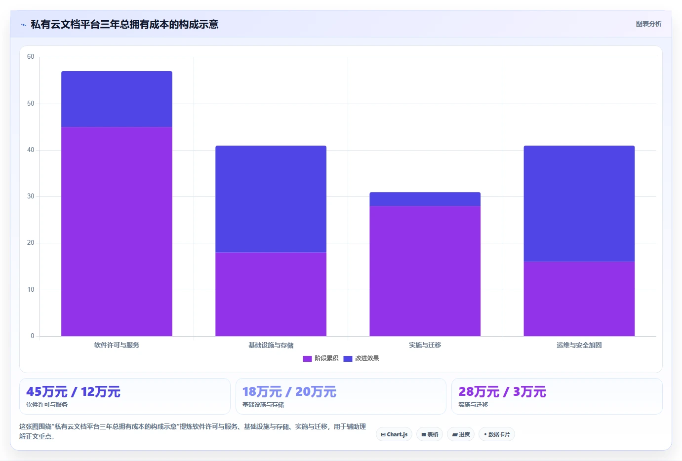
Task: Click the title 私有云文档平台三年总拥有成本的构成示意
Action: pyautogui.click(x=124, y=24)
